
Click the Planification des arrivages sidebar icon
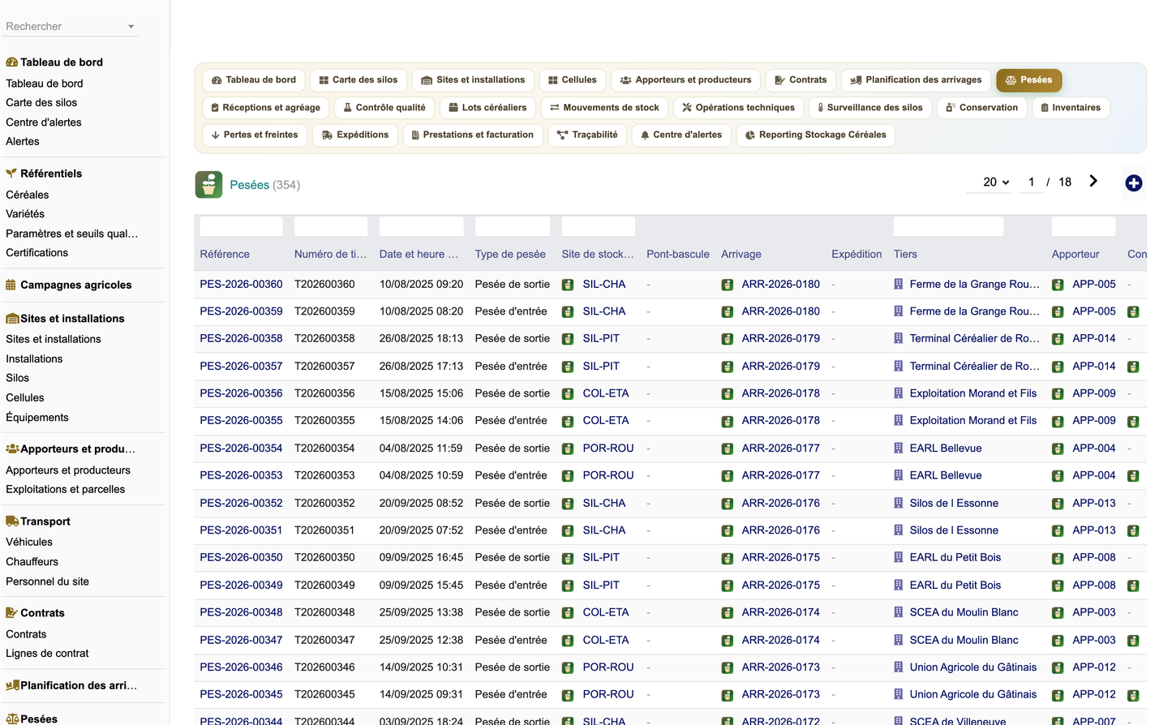[x=12, y=685]
